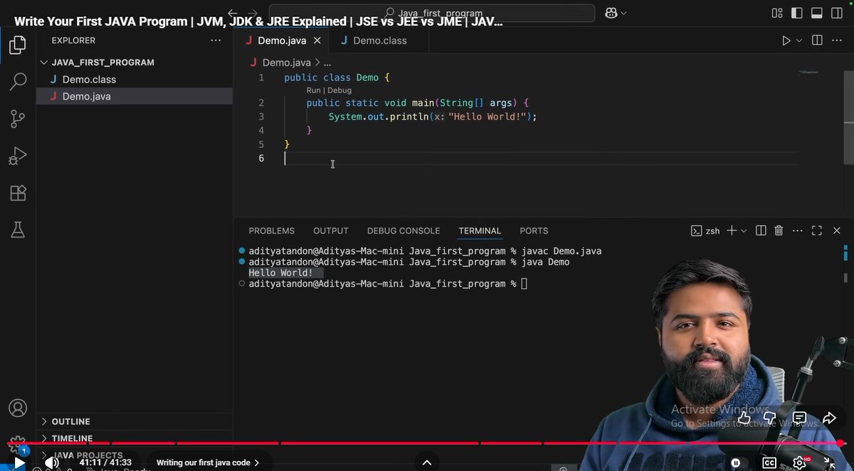Maximize the terminal panel size
The width and height of the screenshot is (854, 471).
[x=817, y=231]
